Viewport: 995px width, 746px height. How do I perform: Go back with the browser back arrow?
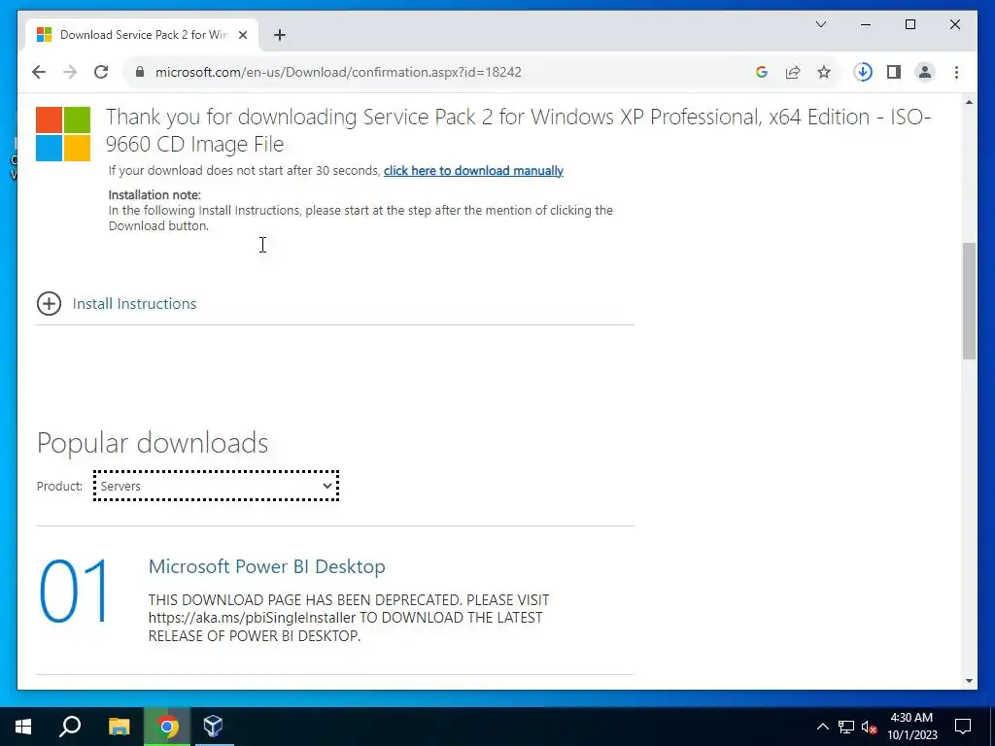pyautogui.click(x=39, y=72)
